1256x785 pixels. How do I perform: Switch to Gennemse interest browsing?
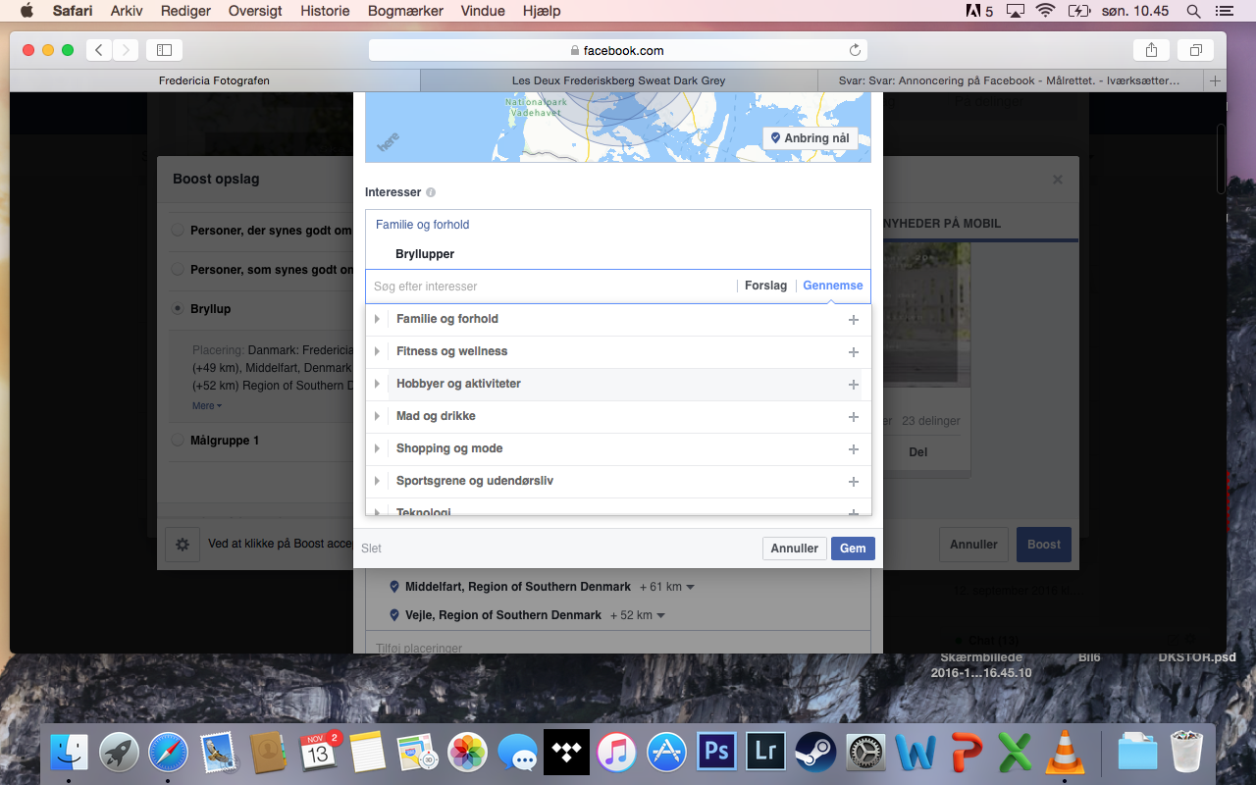[x=833, y=286]
